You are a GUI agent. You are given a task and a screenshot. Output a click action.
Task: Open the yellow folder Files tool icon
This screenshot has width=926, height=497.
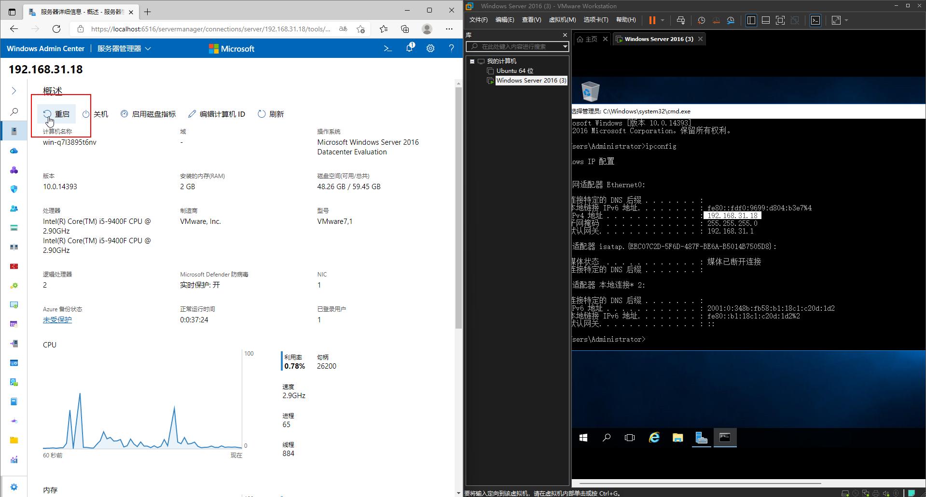click(x=14, y=440)
